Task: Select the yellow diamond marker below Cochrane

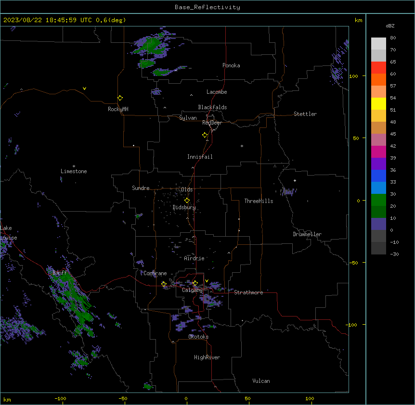Action: coord(164,284)
